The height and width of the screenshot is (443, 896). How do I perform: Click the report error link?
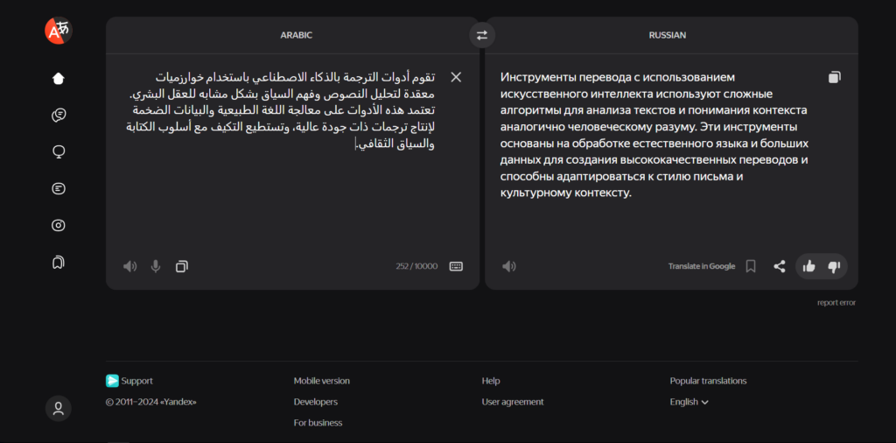[x=836, y=303]
